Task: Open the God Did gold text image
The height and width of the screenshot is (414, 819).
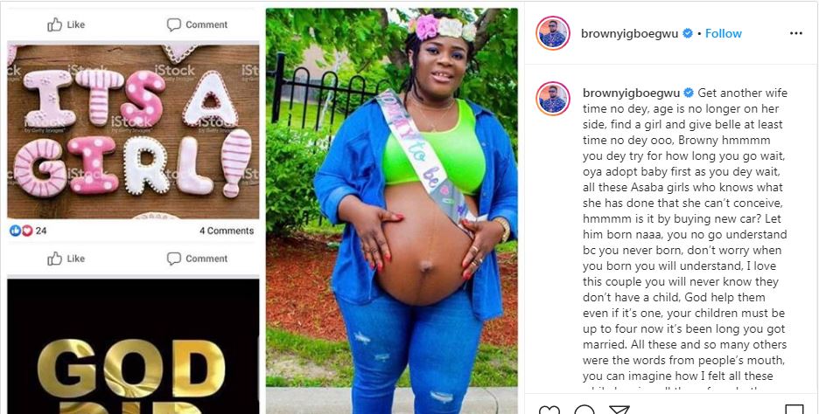Action: tap(133, 346)
